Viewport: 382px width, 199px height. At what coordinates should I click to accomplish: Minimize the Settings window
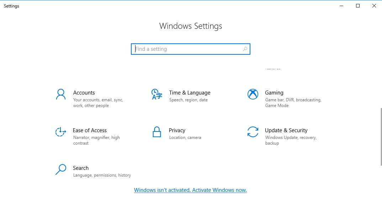pos(341,6)
